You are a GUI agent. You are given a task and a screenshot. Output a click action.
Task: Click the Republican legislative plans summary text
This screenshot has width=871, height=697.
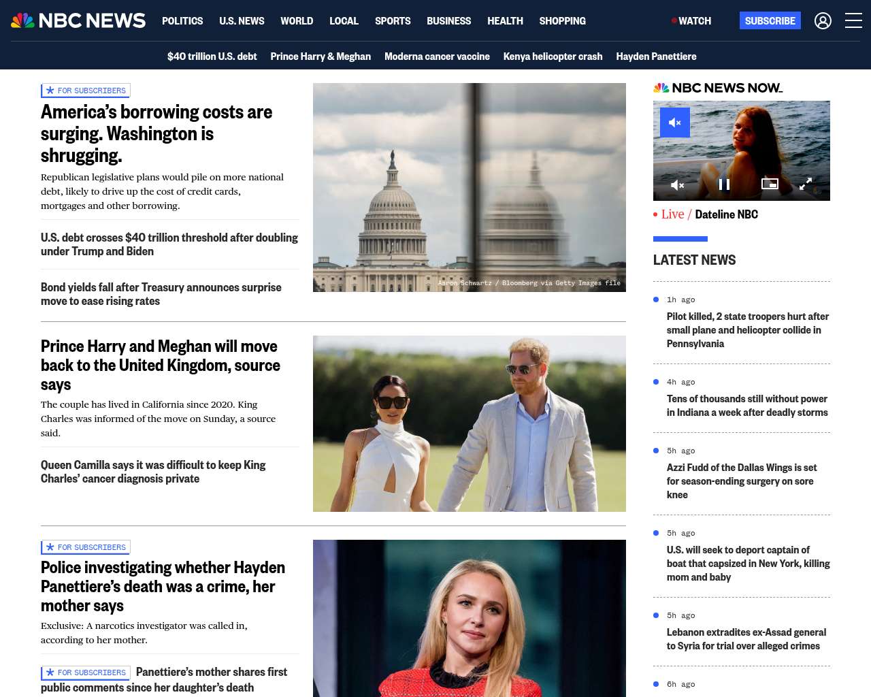[x=162, y=191]
